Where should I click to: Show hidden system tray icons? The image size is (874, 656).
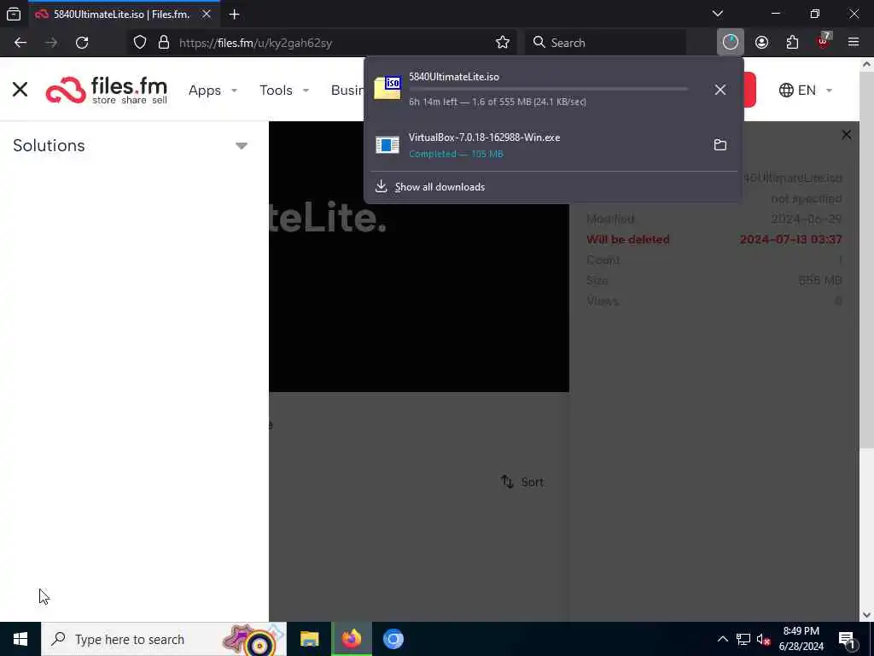[x=722, y=639]
